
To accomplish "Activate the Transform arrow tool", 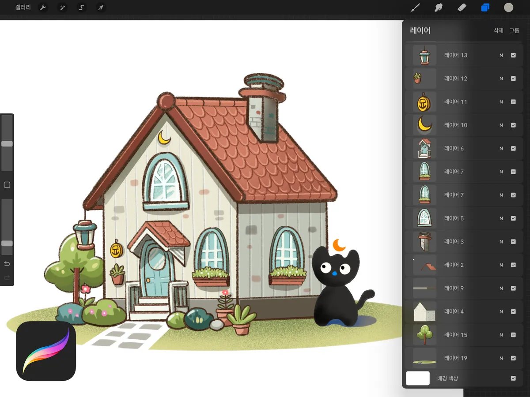I will coord(101,7).
